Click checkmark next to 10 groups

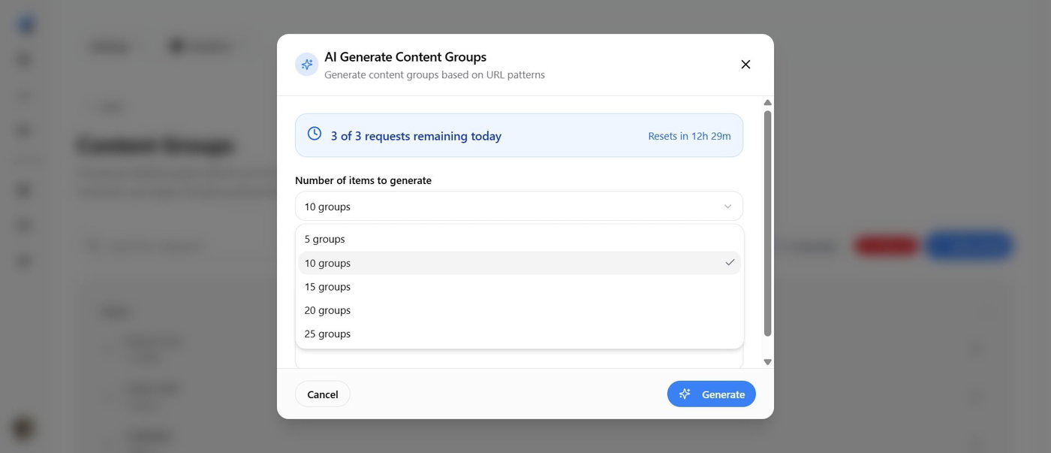pyautogui.click(x=730, y=263)
